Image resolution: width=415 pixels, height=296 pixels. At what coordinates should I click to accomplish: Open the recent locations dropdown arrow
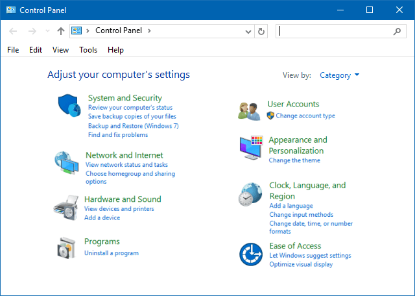click(x=47, y=31)
